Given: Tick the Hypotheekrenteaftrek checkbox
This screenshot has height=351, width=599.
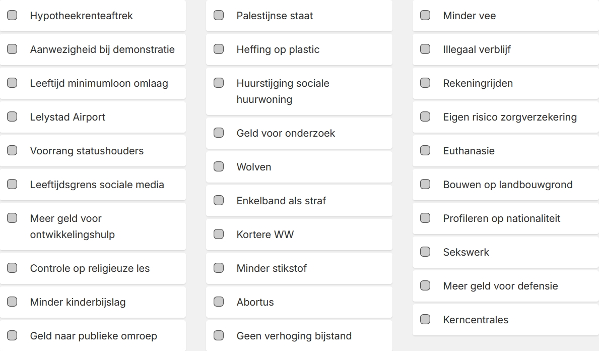Looking at the screenshot, I should [12, 16].
